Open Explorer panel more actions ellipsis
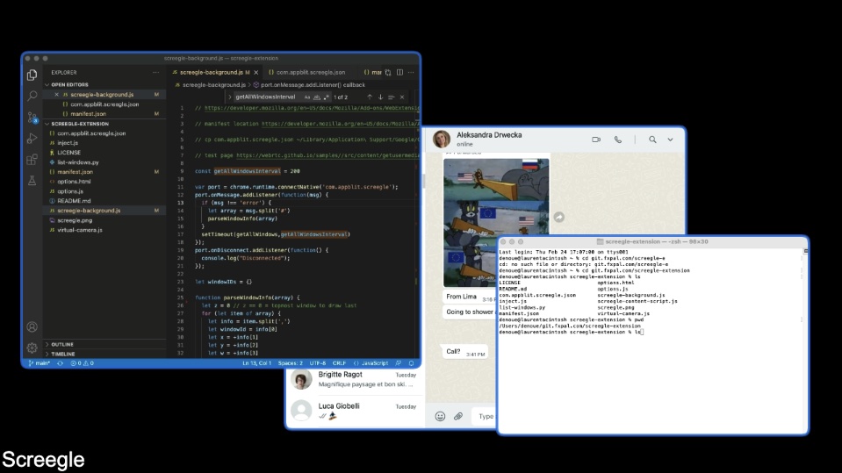The width and height of the screenshot is (842, 473). 155,73
